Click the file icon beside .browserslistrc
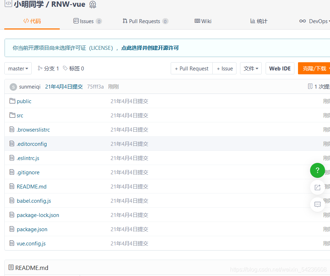The image size is (330, 276). (12, 129)
